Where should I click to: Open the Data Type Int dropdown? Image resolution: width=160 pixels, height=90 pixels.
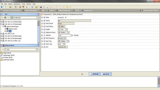pyautogui.click(x=64, y=44)
